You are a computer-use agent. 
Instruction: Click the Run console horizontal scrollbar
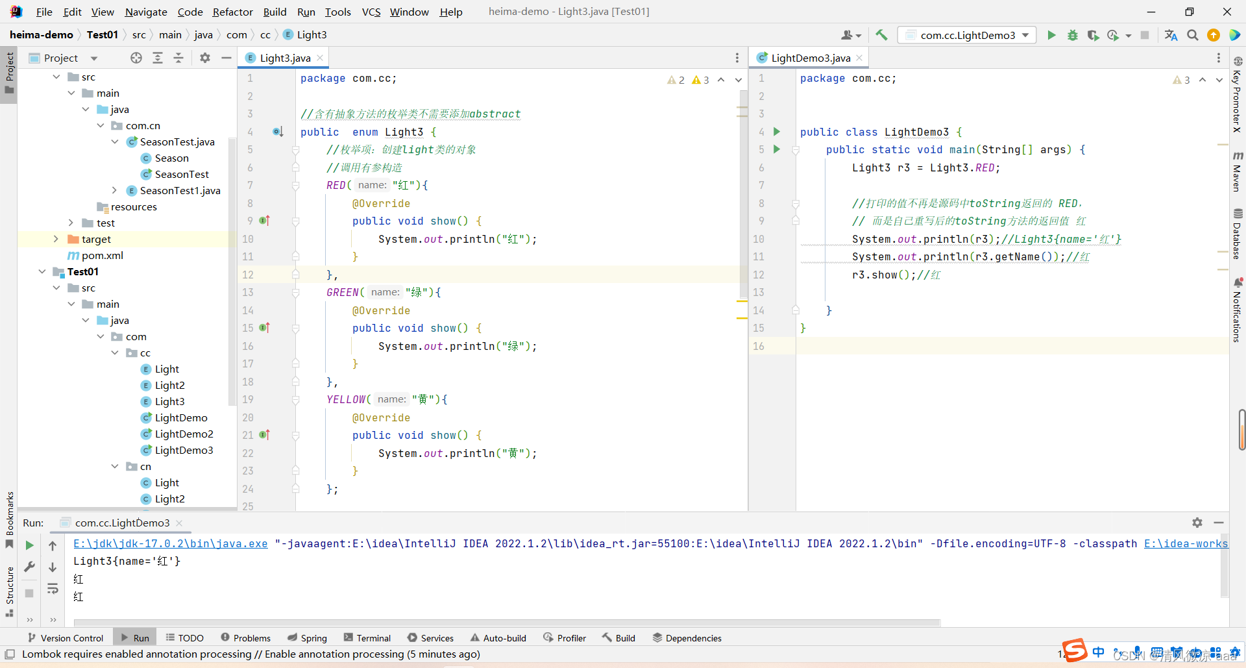pos(506,623)
